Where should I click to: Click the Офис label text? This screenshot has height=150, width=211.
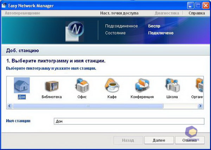[x=82, y=97]
